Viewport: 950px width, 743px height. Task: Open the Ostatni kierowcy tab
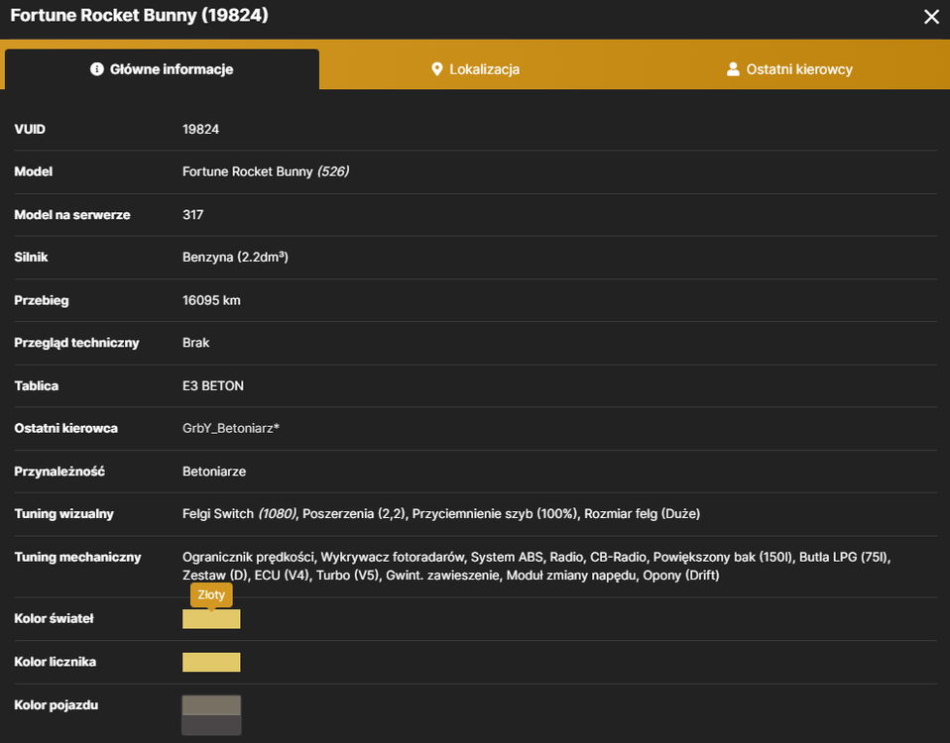[x=790, y=69]
